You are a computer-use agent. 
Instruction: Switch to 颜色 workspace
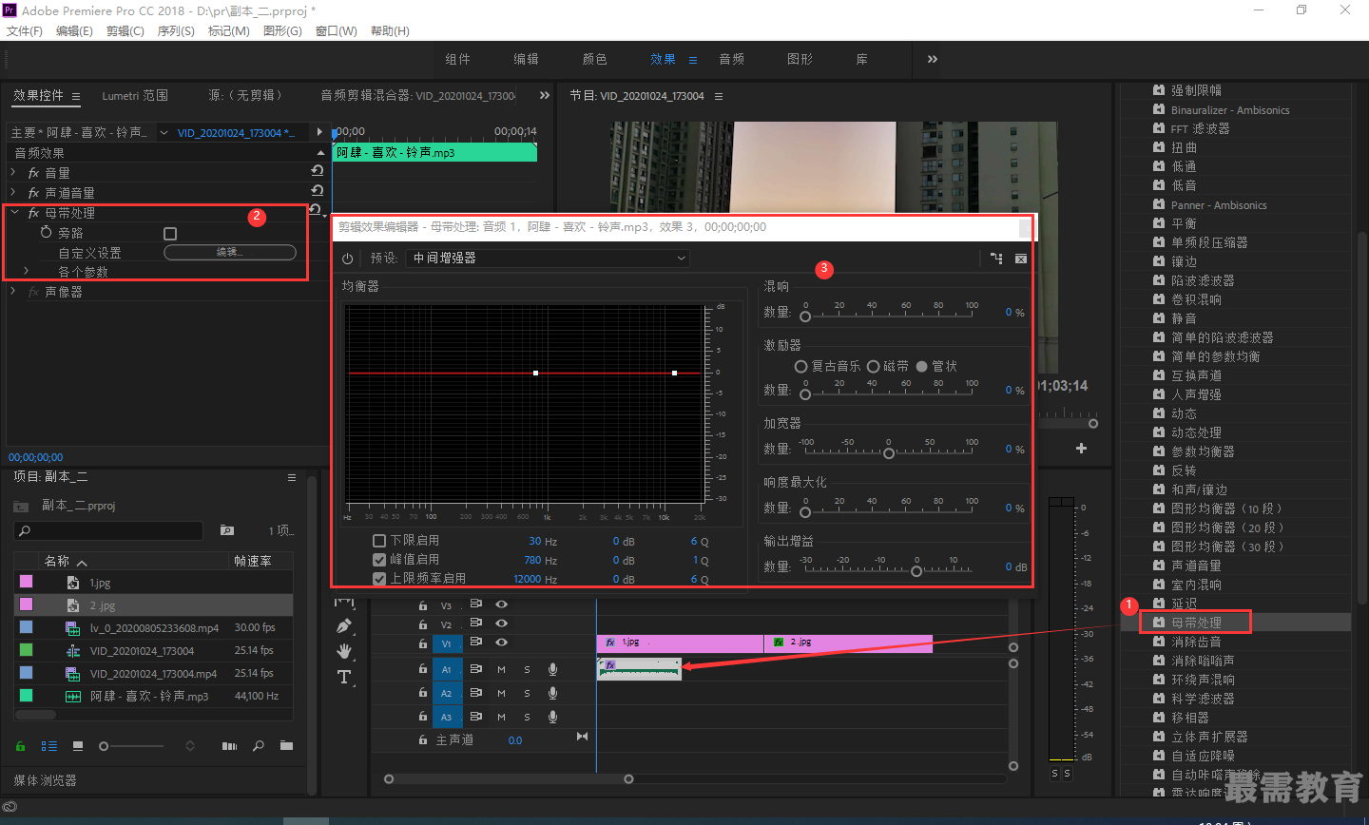tap(595, 59)
